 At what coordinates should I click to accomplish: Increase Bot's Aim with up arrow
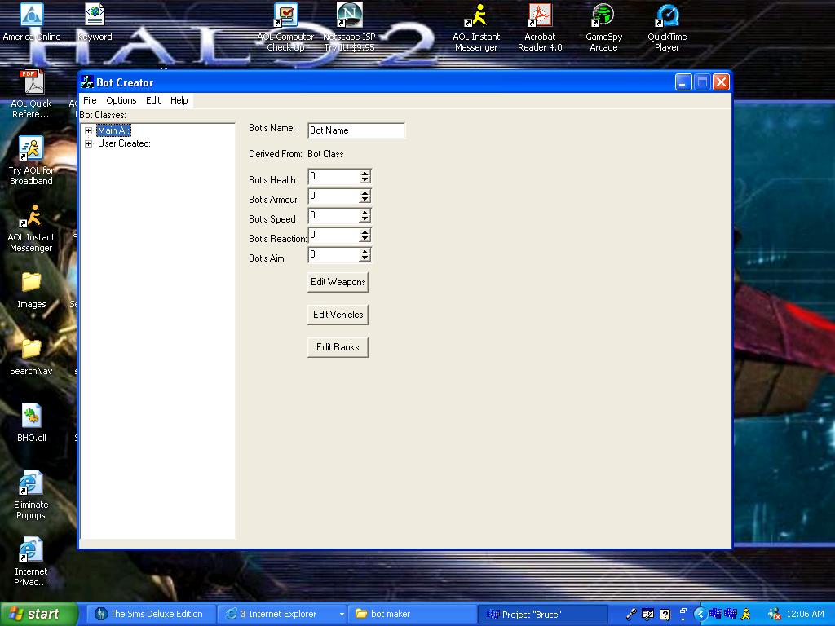(x=364, y=253)
